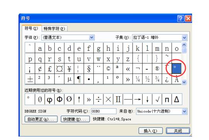This screenshot has width=209, height=140.
Task: Select the degree sign in the symbol grid
Action: click(177, 68)
